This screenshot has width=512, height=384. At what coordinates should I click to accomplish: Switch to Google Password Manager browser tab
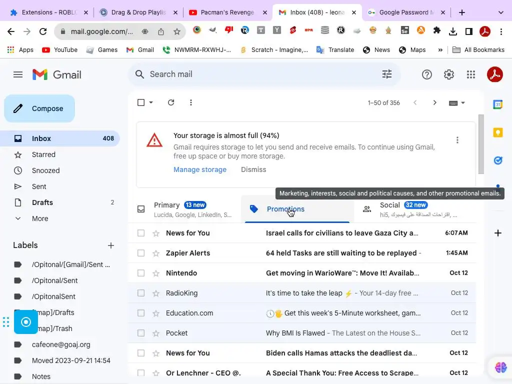click(406, 12)
